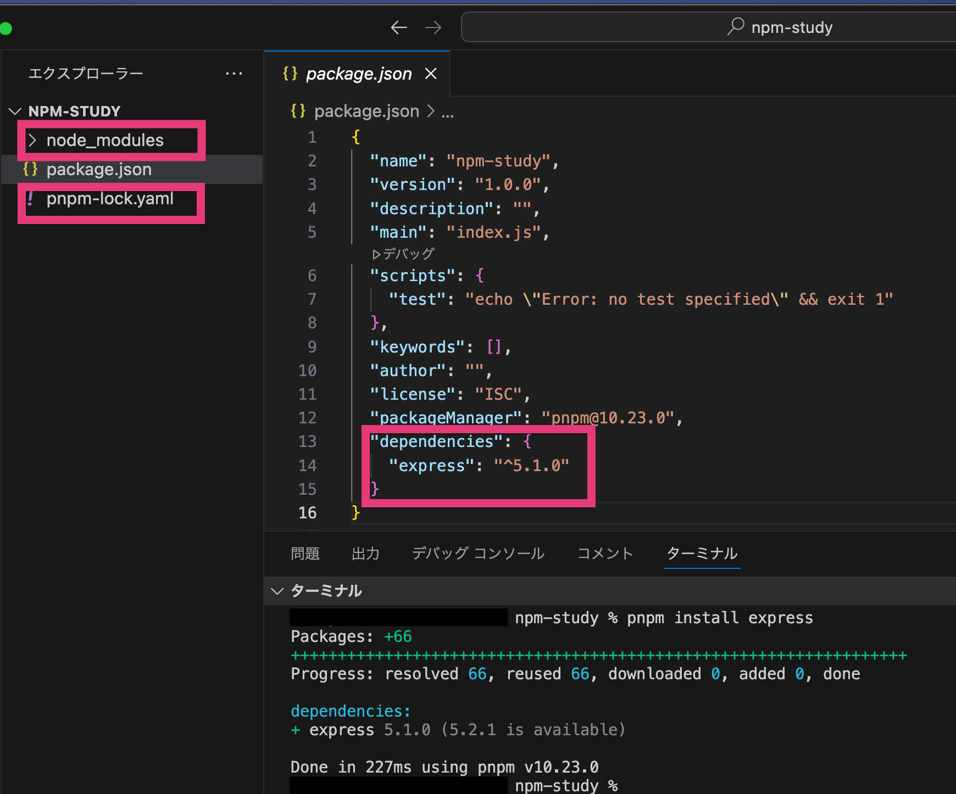The width and height of the screenshot is (956, 794).
Task: Switch to the 出力 panel tab
Action: pyautogui.click(x=365, y=553)
